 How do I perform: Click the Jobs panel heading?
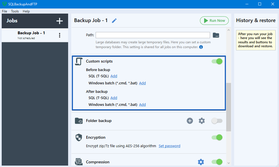12,21
